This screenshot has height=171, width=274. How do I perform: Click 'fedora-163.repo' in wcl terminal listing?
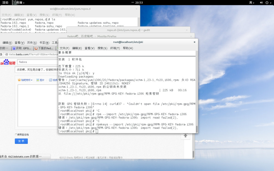point(13,23)
